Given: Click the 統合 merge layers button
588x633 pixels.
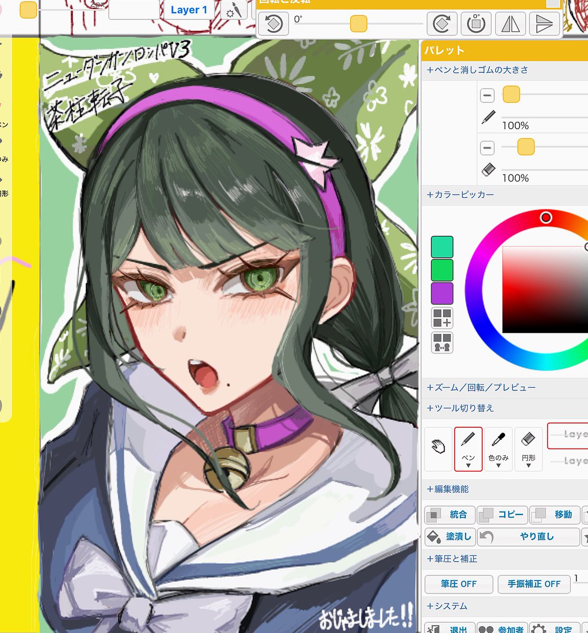Looking at the screenshot, I should pyautogui.click(x=450, y=514).
